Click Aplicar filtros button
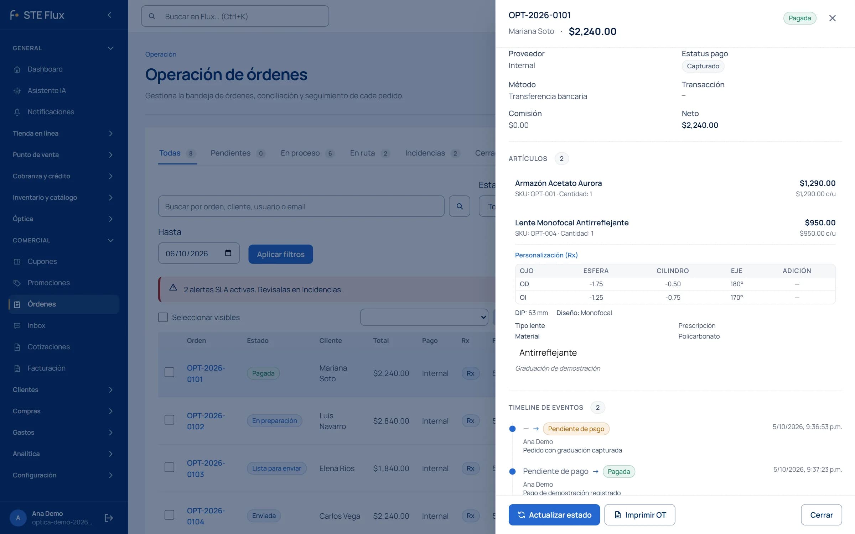This screenshot has height=534, width=855. click(281, 254)
